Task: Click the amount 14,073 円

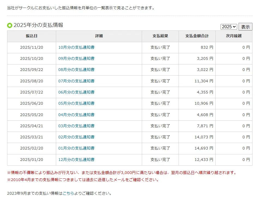Action: [x=204, y=137]
